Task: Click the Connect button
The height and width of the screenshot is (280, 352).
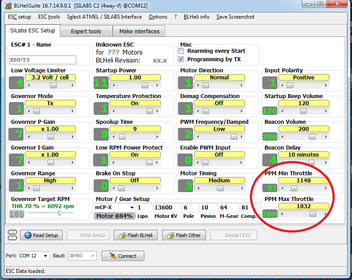Action: click(123, 256)
